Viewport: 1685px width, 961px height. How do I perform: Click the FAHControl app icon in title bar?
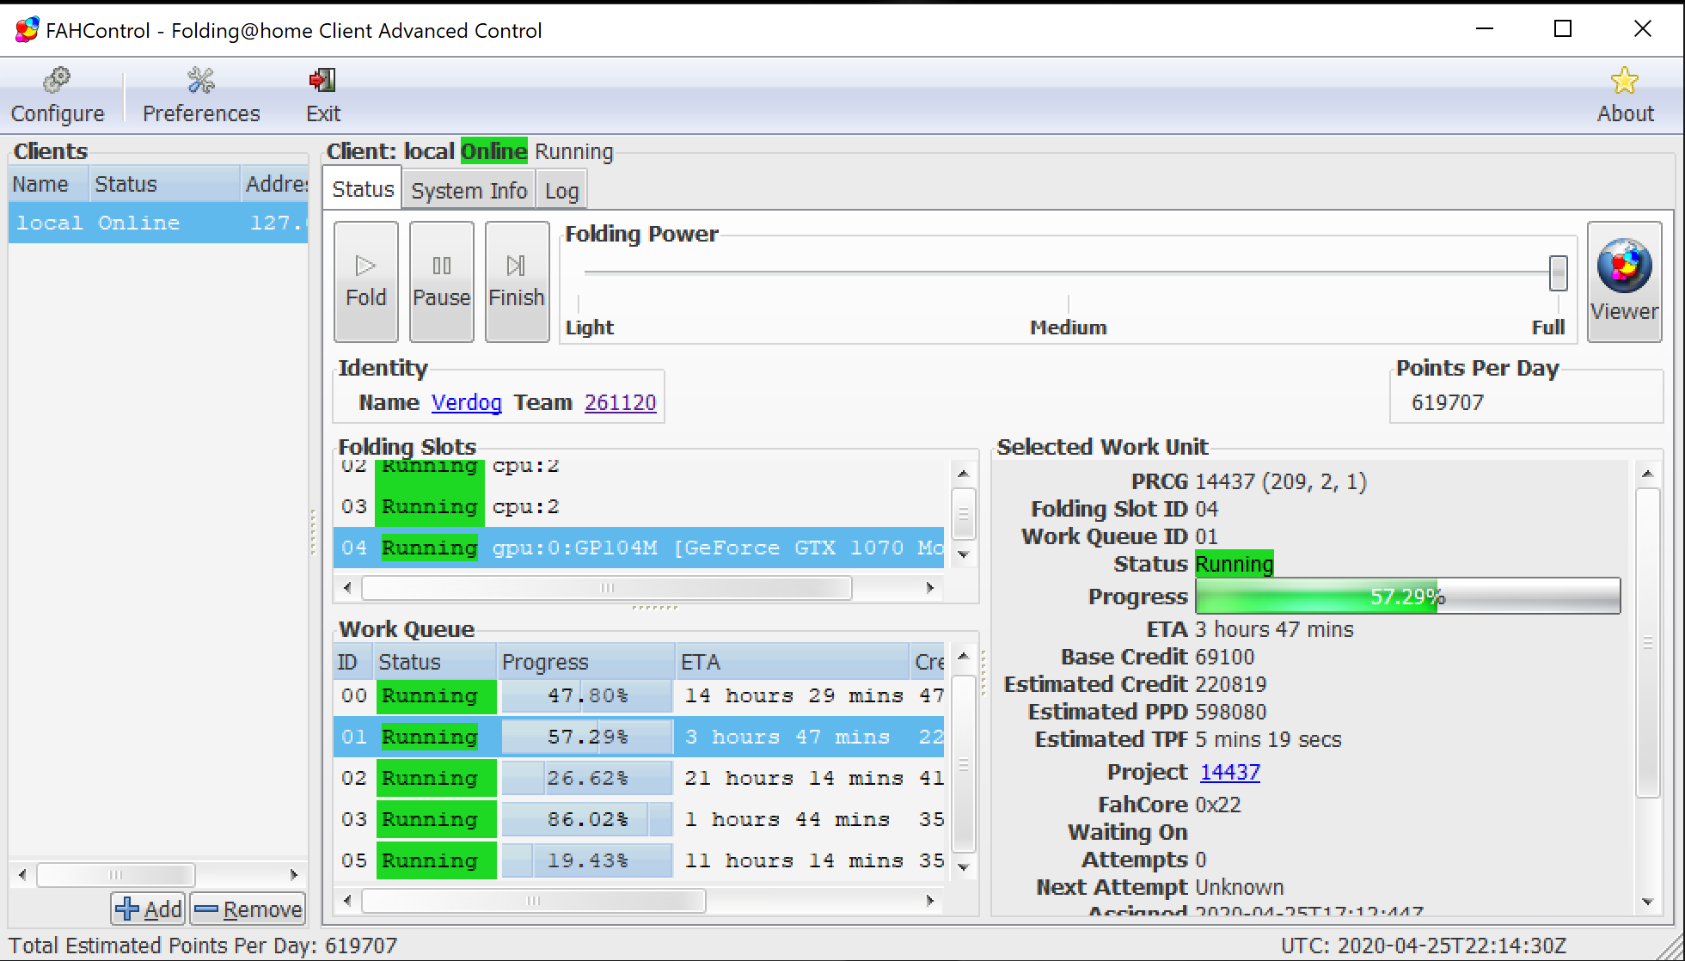click(26, 30)
